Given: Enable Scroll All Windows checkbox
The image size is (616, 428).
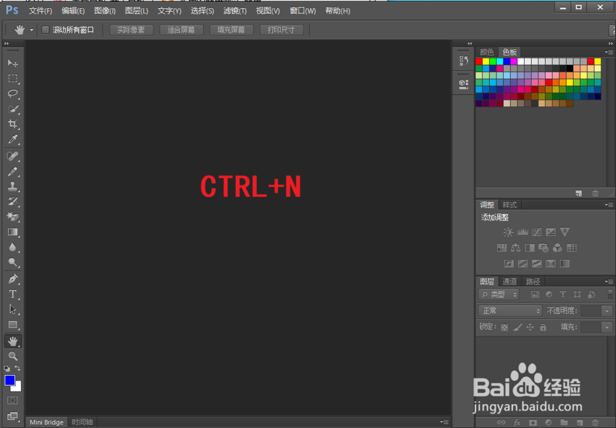Looking at the screenshot, I should pyautogui.click(x=46, y=30).
